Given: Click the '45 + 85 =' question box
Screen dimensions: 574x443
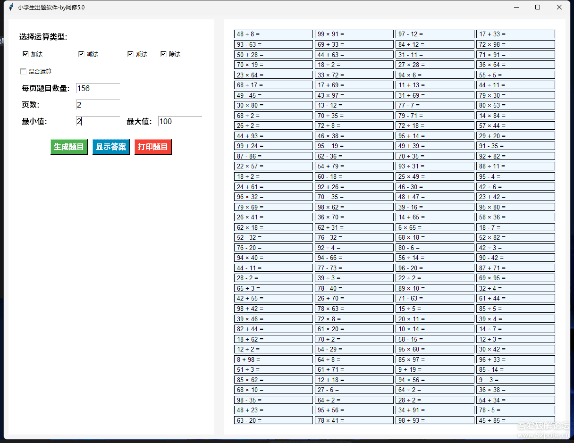Looking at the screenshot, I should 515,420.
